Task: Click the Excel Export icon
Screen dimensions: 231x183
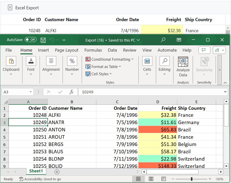Action: click(10, 8)
